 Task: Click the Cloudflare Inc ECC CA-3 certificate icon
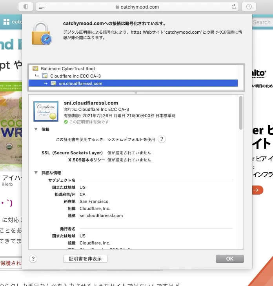[x=45, y=76]
